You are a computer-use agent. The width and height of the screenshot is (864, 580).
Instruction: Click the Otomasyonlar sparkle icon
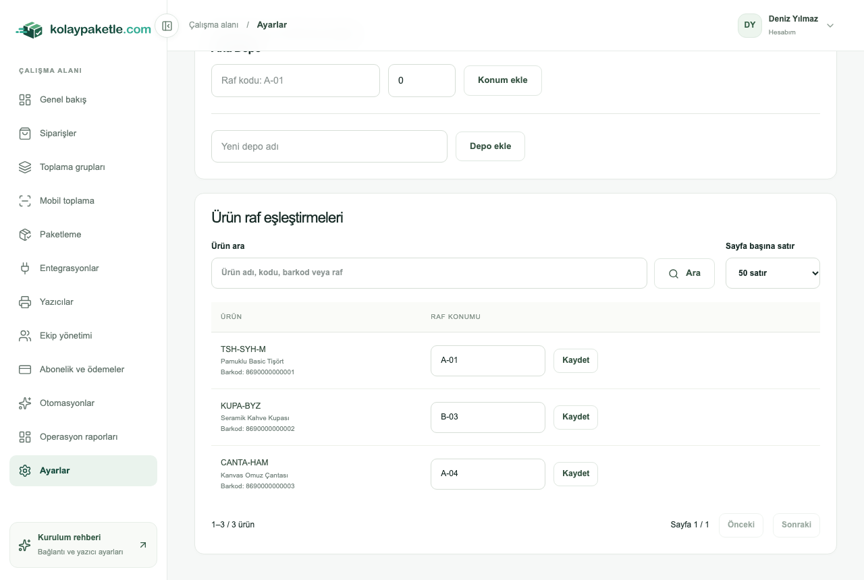coord(25,403)
